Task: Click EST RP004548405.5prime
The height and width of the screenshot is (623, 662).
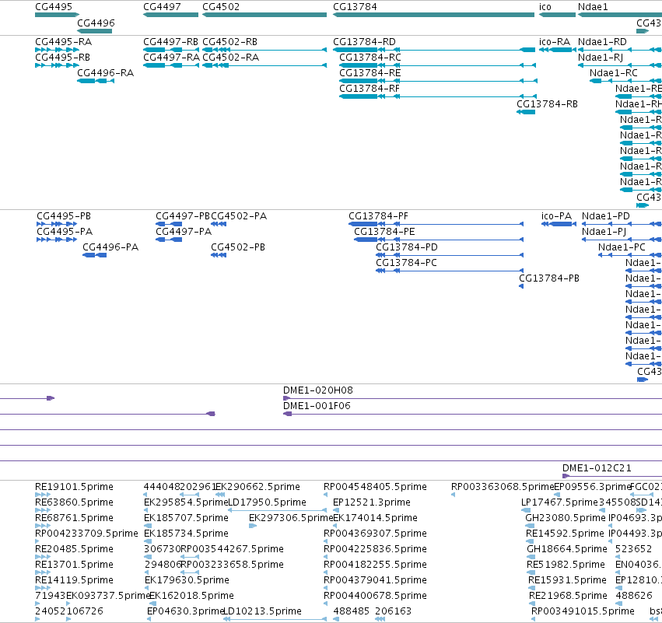Action: (x=375, y=487)
